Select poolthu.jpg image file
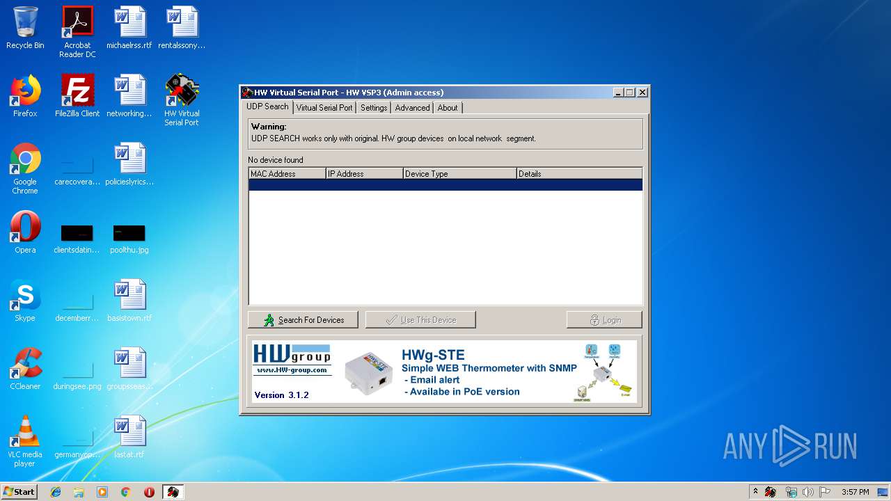This screenshot has height=501, width=891. click(x=129, y=239)
